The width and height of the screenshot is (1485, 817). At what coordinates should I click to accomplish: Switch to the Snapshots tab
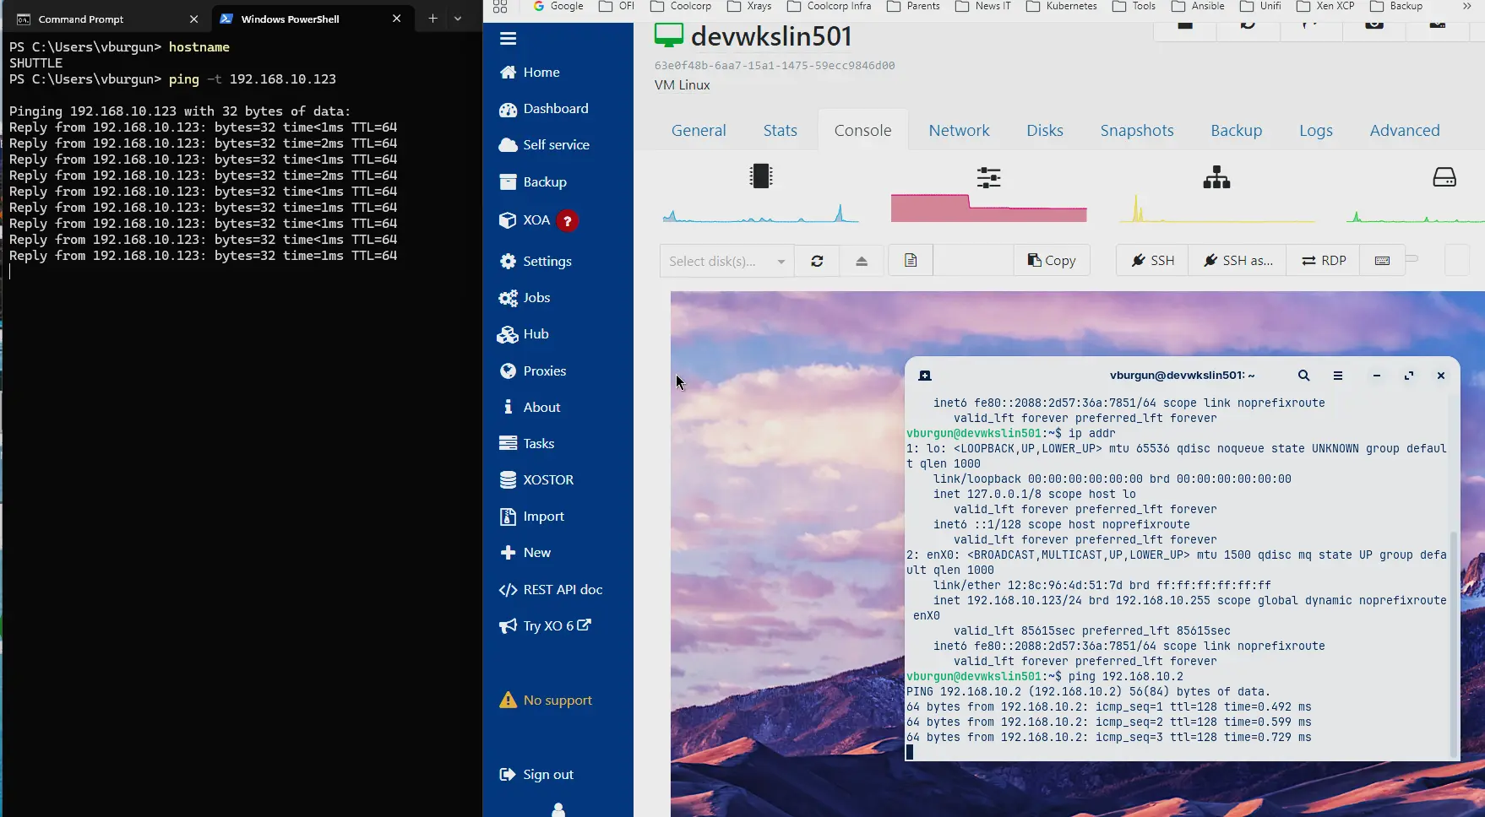[x=1136, y=130]
